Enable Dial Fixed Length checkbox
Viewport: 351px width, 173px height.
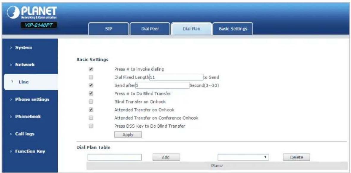coord(91,77)
